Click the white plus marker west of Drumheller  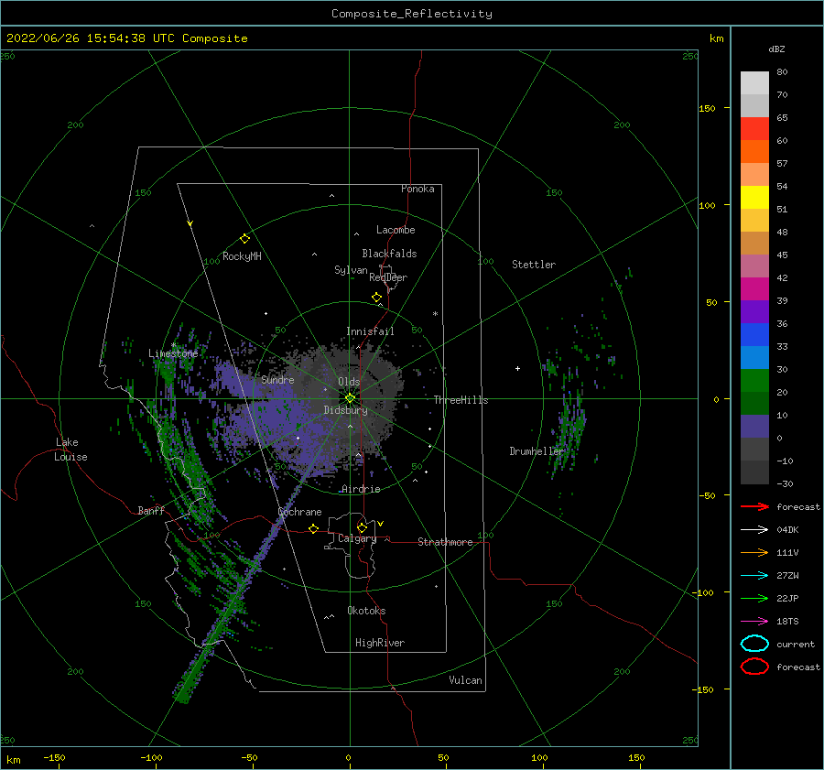(x=517, y=368)
